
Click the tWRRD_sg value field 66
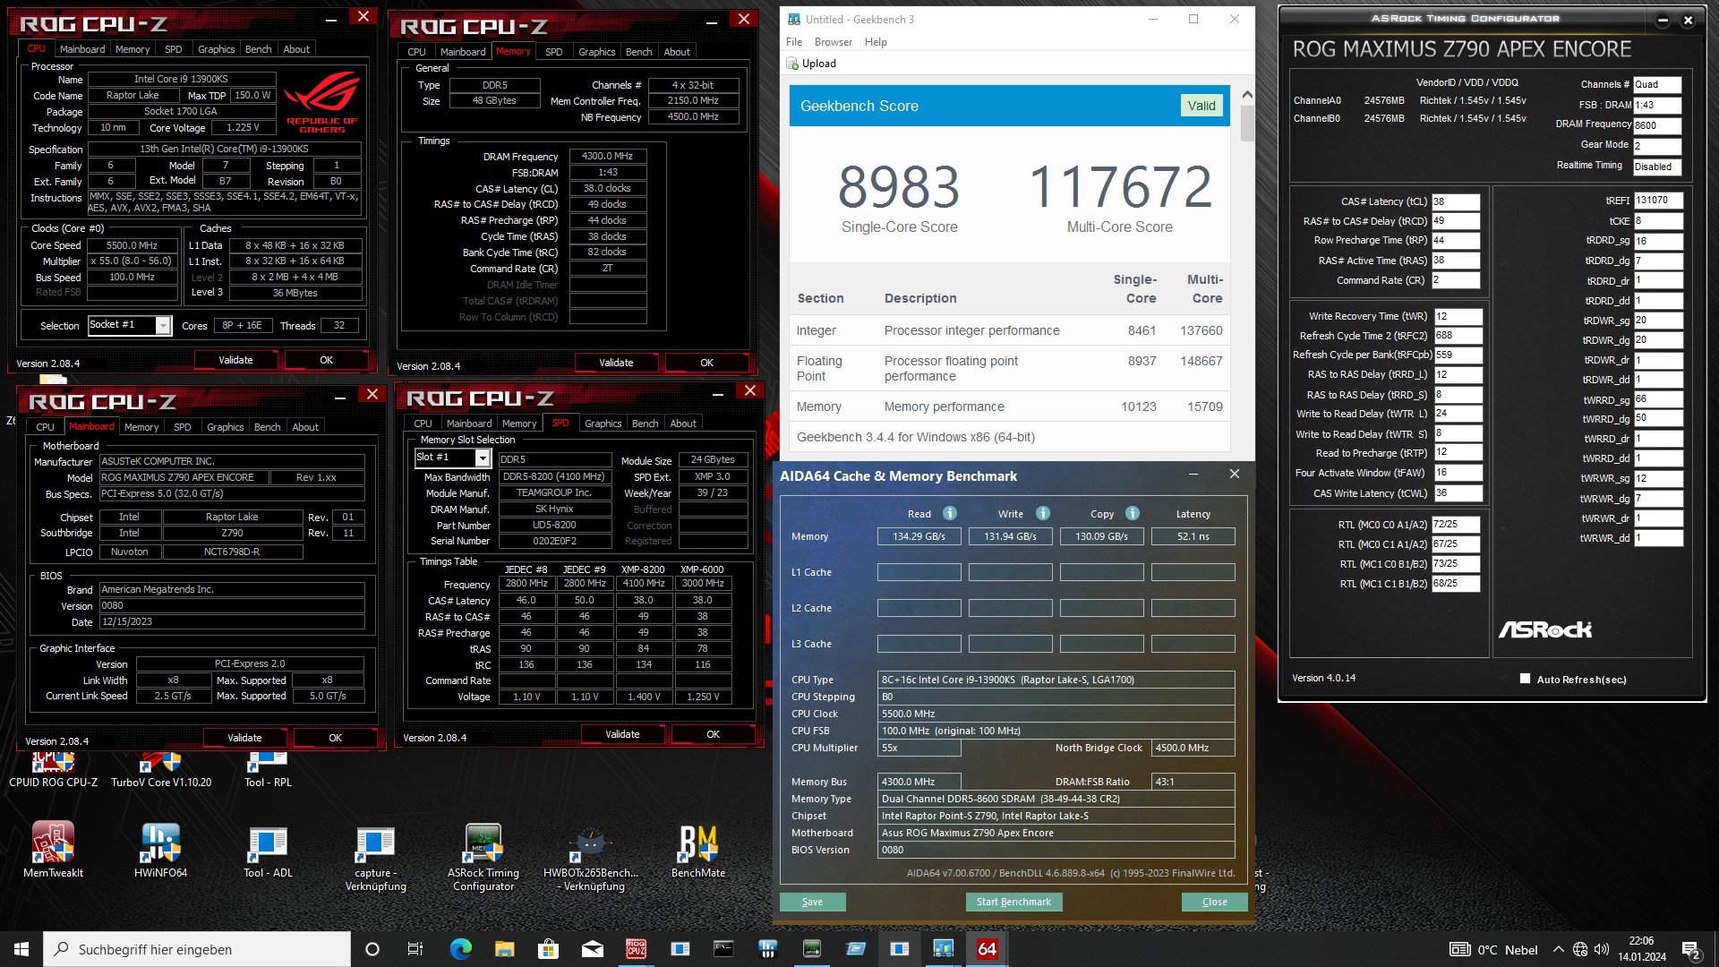click(x=1658, y=398)
